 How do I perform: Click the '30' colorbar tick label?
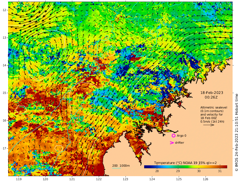199,171
